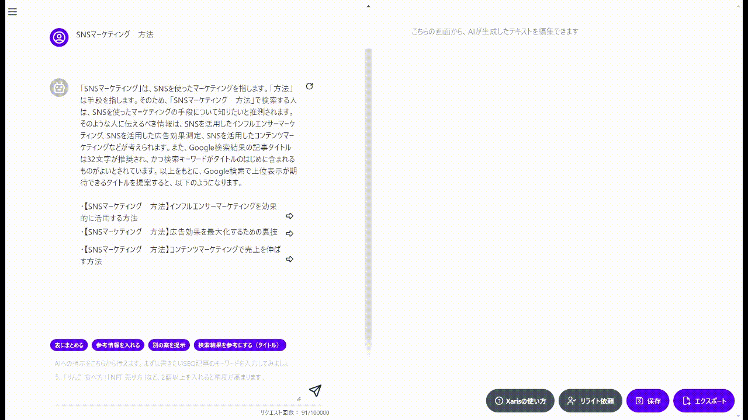Open the hamburger menu
The image size is (748, 420).
(x=12, y=12)
